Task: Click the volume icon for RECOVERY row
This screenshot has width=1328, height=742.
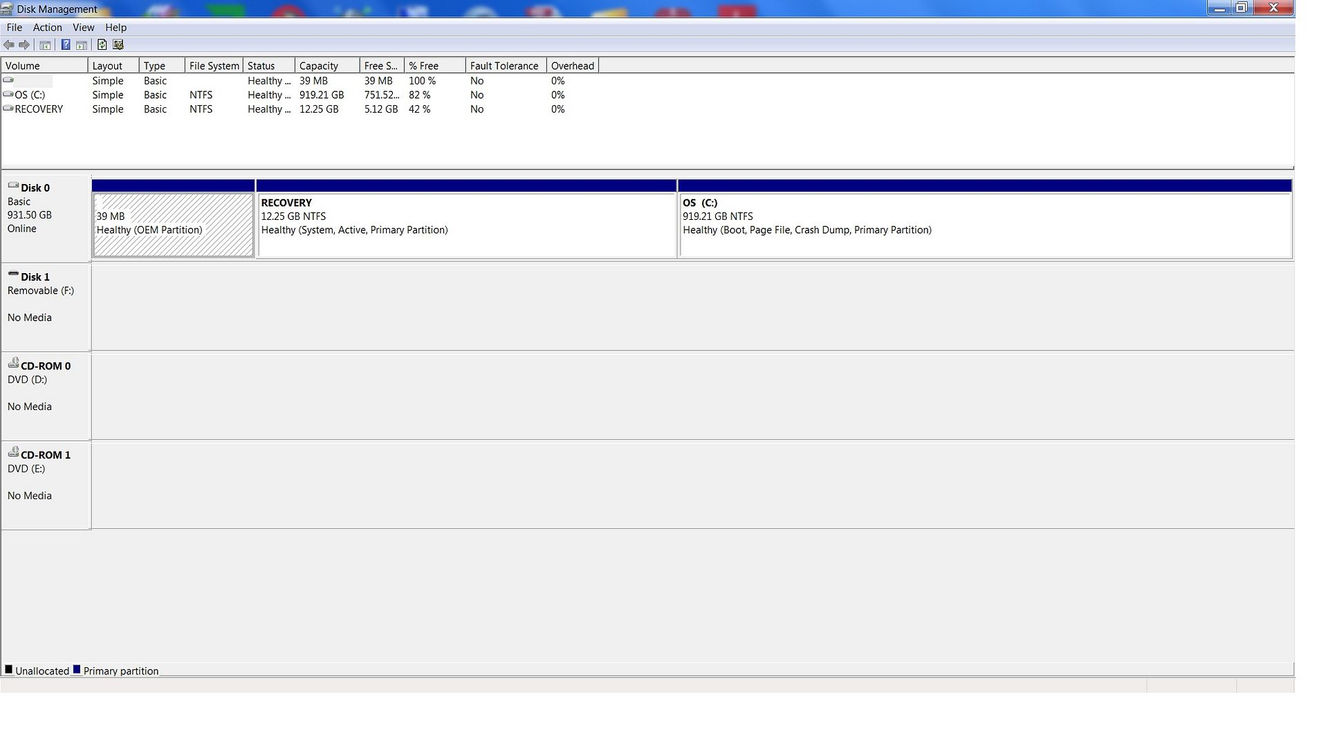Action: point(8,109)
